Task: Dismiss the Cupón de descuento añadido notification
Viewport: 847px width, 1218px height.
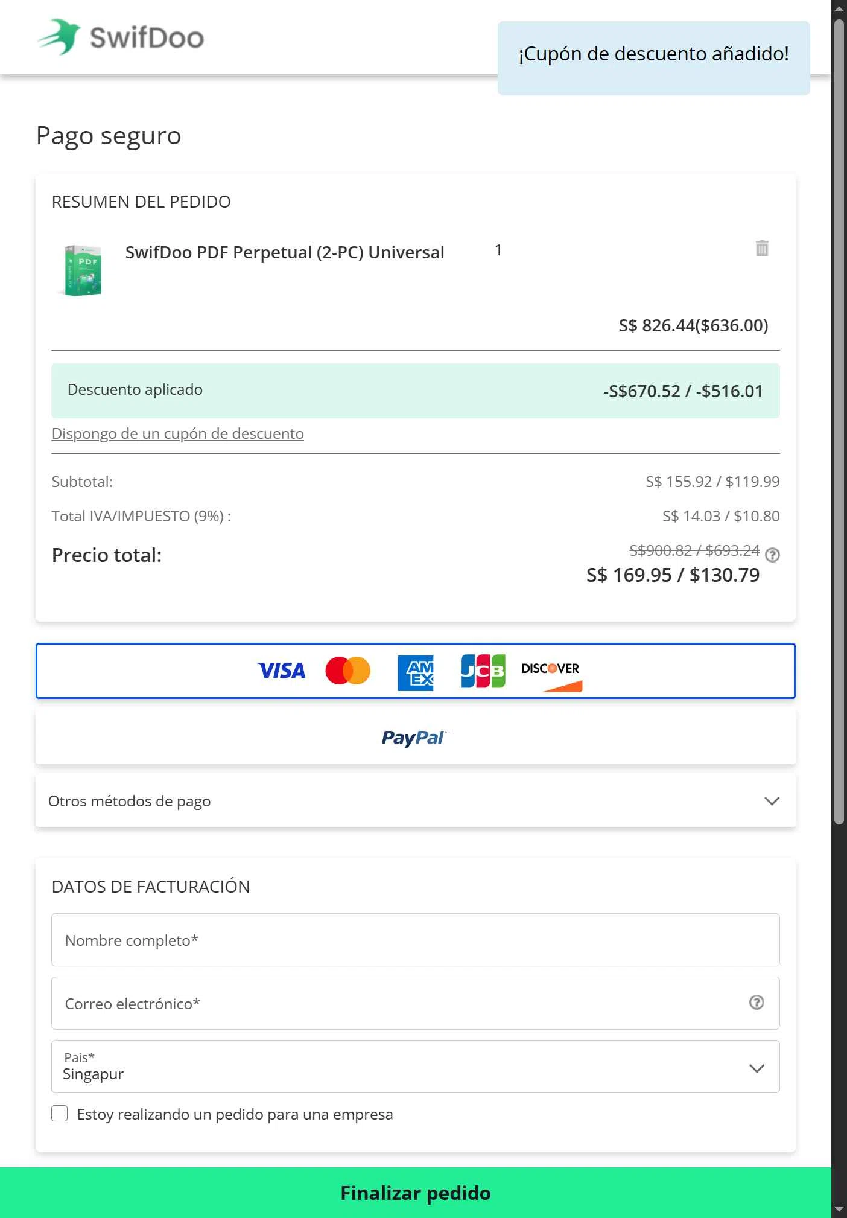Action: click(x=654, y=58)
